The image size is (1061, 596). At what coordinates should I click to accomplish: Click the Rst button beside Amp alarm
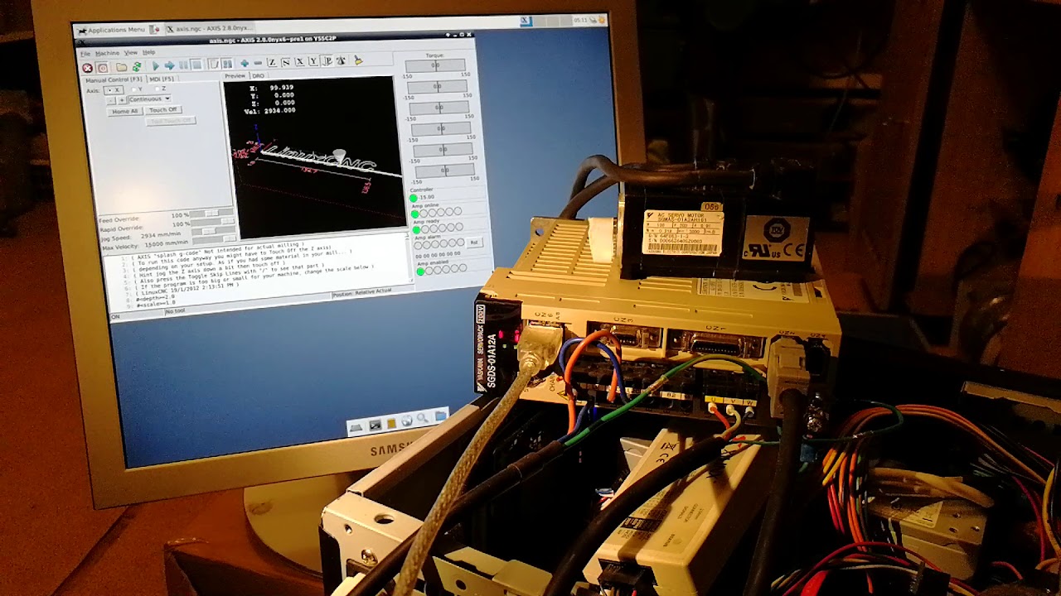pyautogui.click(x=474, y=243)
